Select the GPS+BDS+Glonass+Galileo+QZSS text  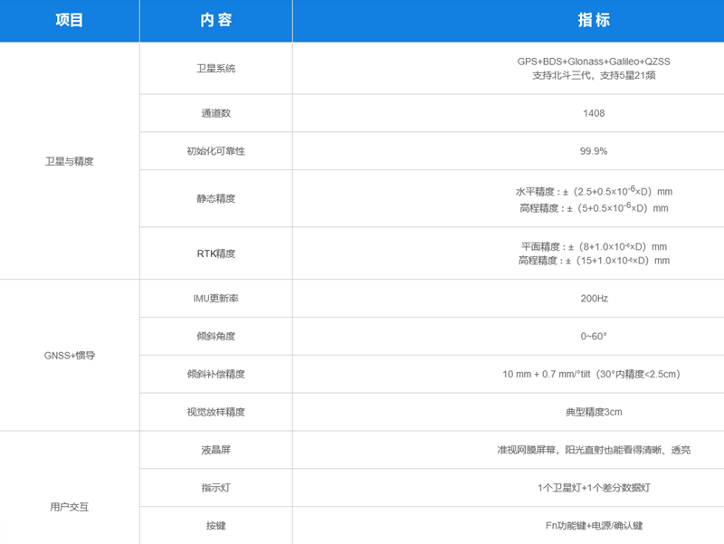pyautogui.click(x=594, y=62)
